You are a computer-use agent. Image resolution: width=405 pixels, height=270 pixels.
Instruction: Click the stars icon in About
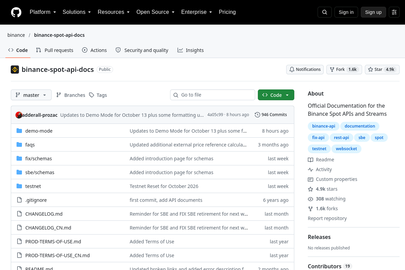point(310,189)
